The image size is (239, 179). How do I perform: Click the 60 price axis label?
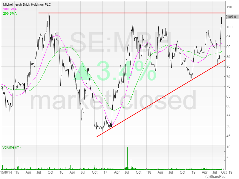pos(228,106)
